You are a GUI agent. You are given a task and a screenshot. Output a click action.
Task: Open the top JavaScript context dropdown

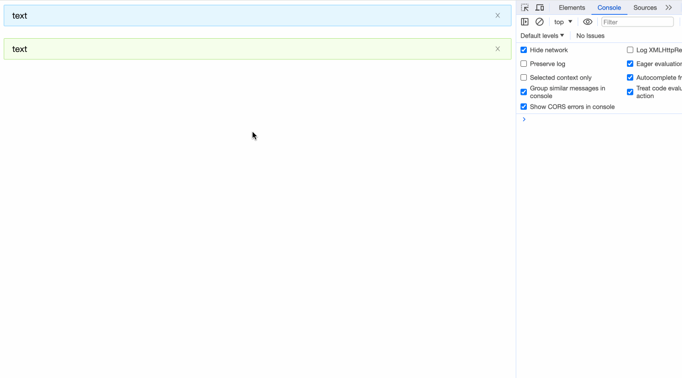click(563, 22)
